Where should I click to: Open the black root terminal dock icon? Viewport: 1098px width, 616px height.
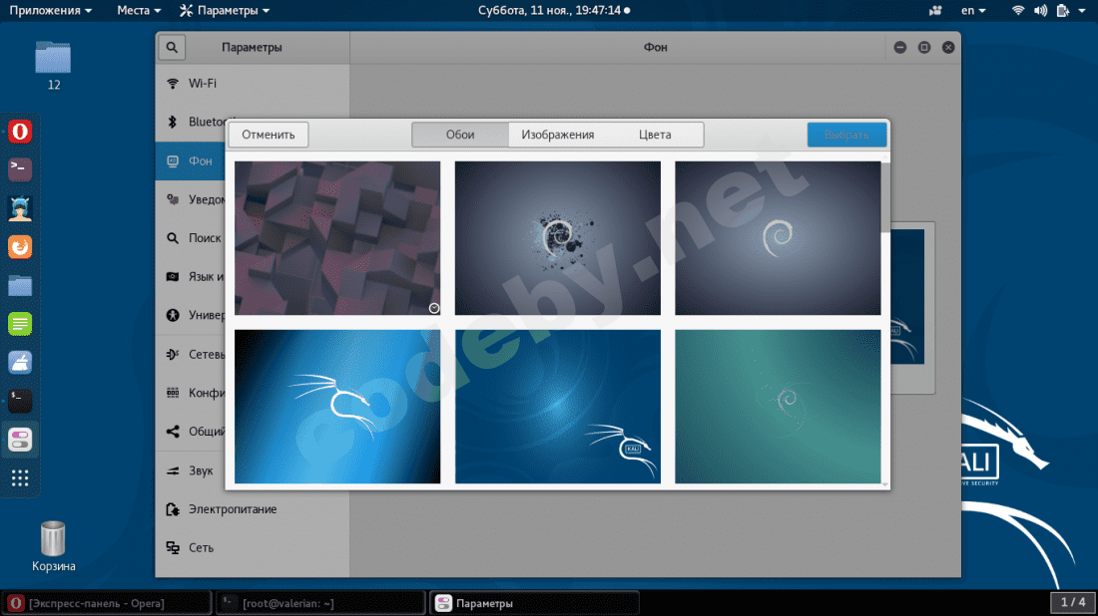[20, 401]
